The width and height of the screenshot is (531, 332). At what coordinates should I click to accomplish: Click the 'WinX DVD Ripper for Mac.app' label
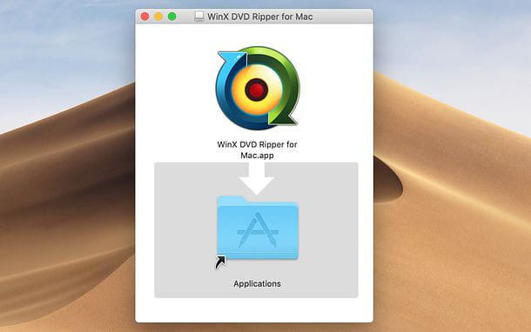coord(258,149)
